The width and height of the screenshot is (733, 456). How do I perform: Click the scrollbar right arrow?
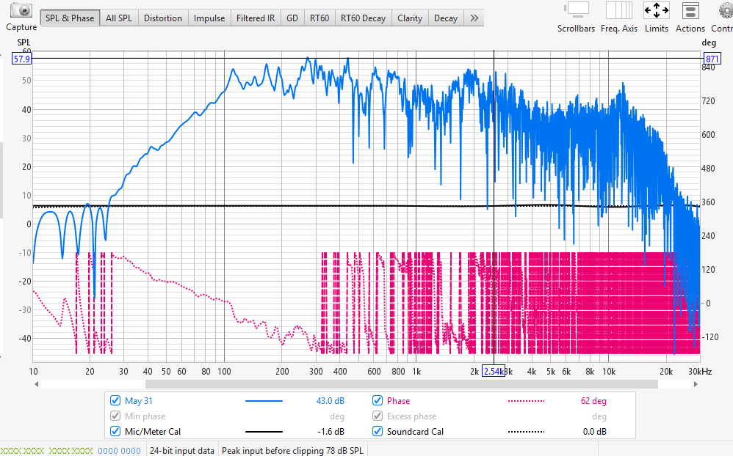click(696, 384)
